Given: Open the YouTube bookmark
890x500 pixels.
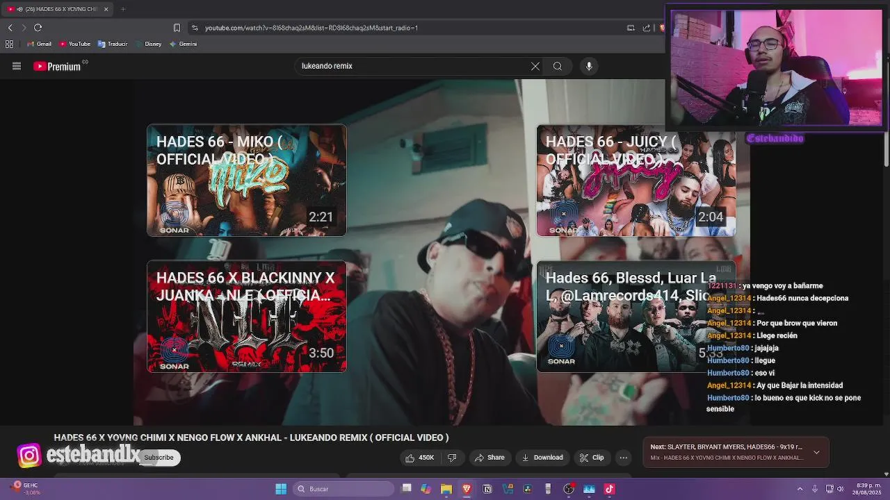Looking at the screenshot, I should point(75,44).
